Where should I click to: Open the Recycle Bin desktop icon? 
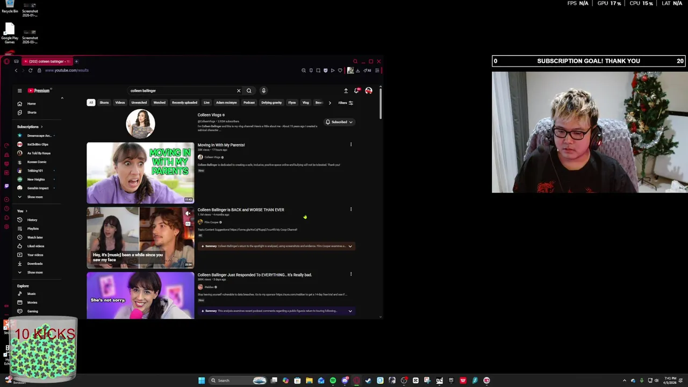point(10,7)
